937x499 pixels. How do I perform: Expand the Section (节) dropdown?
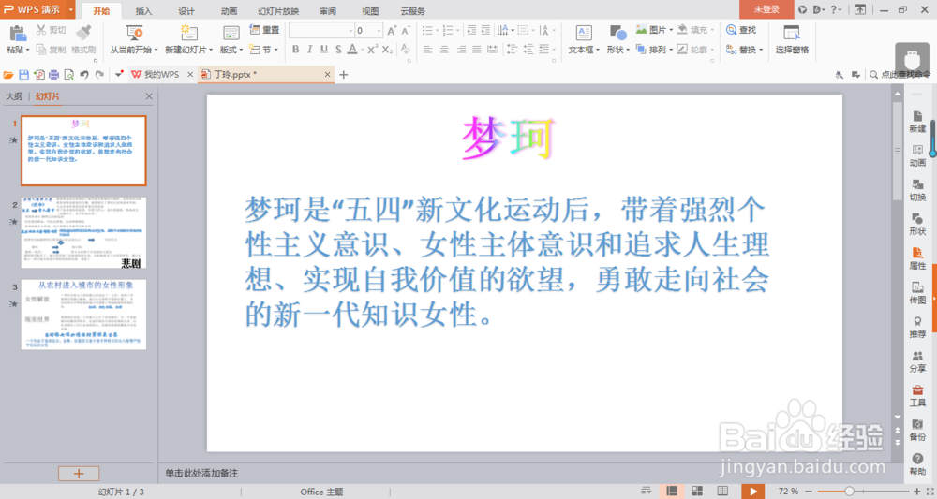tap(276, 51)
